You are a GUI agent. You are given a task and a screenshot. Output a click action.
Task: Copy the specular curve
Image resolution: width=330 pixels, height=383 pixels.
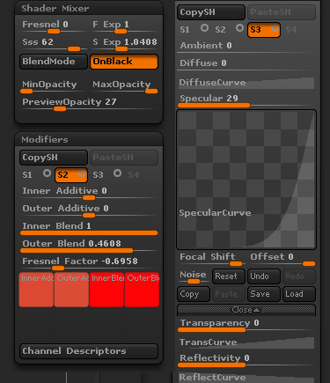(x=194, y=294)
